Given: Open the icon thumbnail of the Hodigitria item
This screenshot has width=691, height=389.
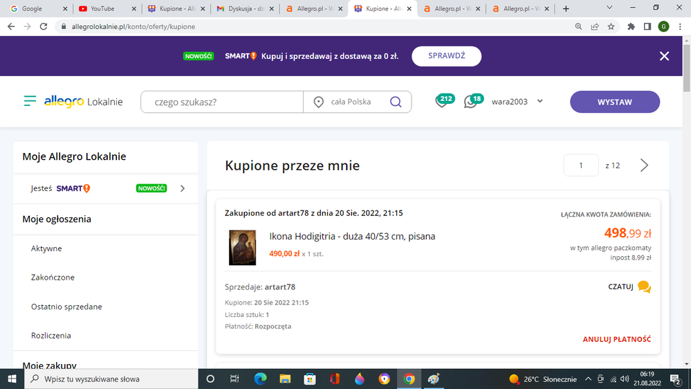Looking at the screenshot, I should [242, 247].
